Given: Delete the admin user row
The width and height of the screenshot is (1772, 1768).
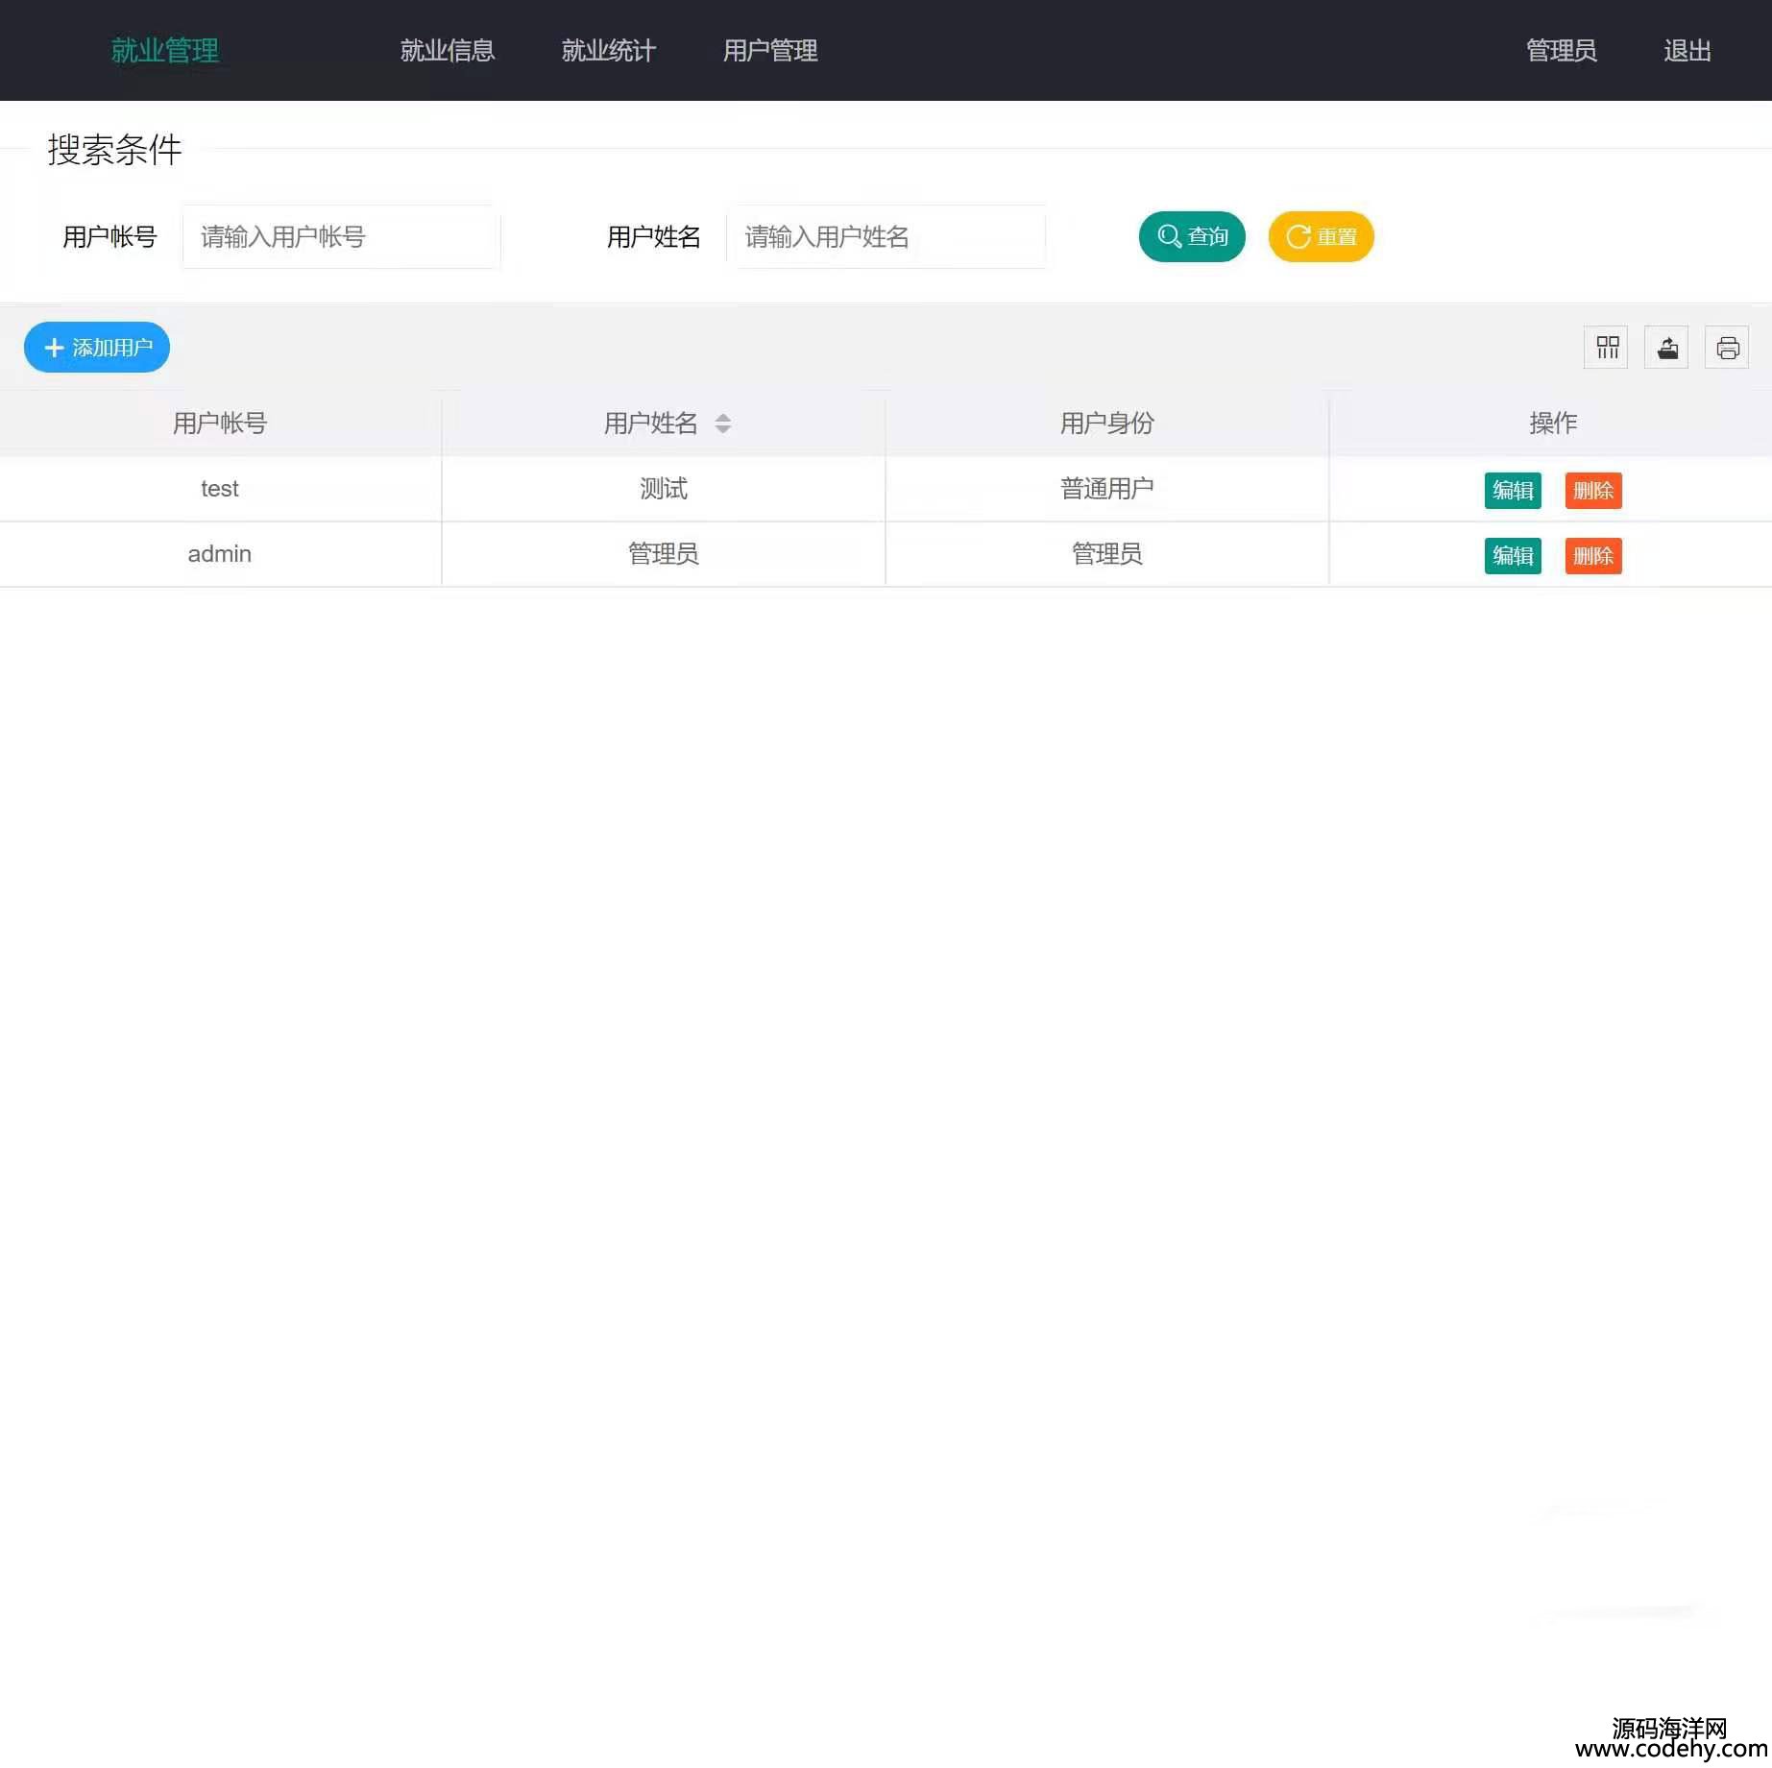Looking at the screenshot, I should coord(1593,556).
